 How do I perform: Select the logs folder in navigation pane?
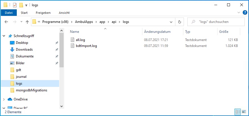(x=30, y=83)
